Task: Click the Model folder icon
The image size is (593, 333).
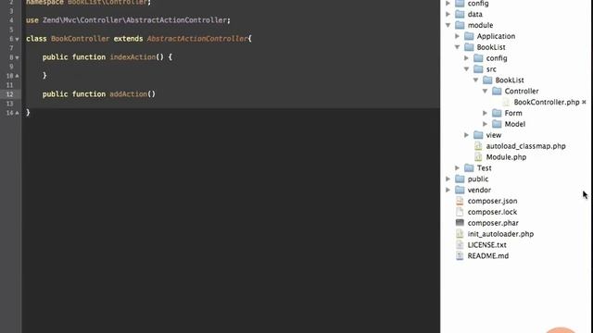Action: click(x=497, y=124)
